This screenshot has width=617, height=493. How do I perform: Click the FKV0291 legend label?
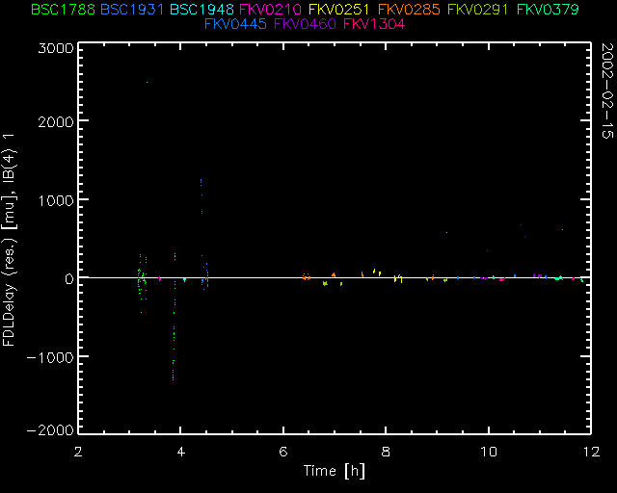point(479,10)
